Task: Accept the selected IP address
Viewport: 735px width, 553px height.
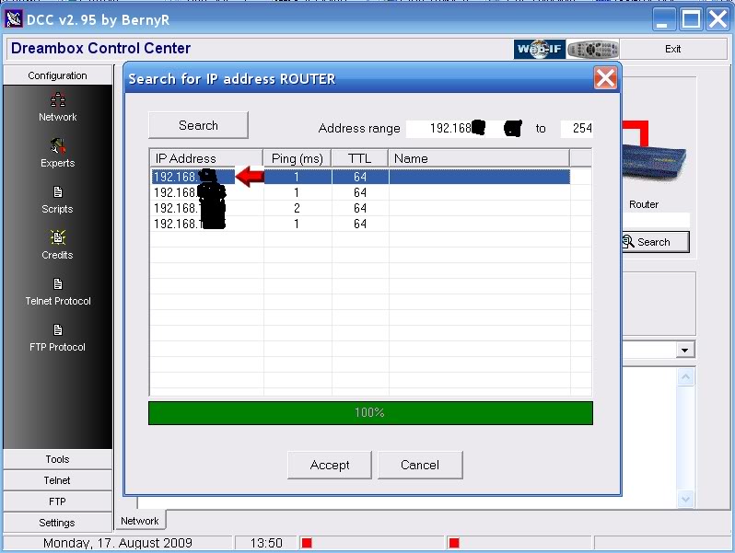Action: coord(330,465)
